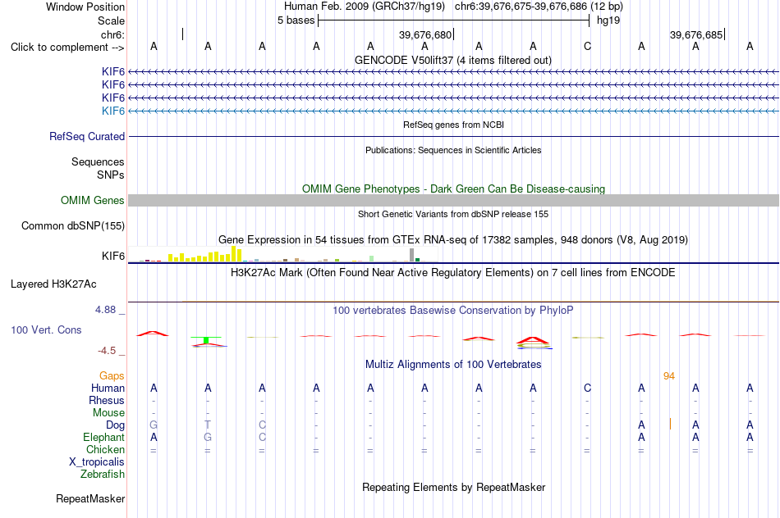This screenshot has height=518, width=780.
Task: Click the light-blue KIF6 transcript arrow line
Action: pyautogui.click(x=453, y=111)
